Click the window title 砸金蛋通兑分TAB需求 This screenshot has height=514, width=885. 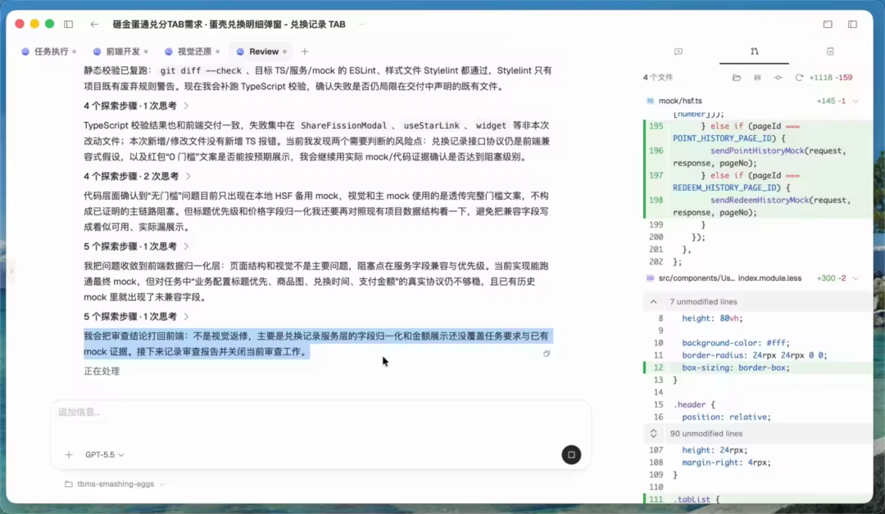point(229,25)
